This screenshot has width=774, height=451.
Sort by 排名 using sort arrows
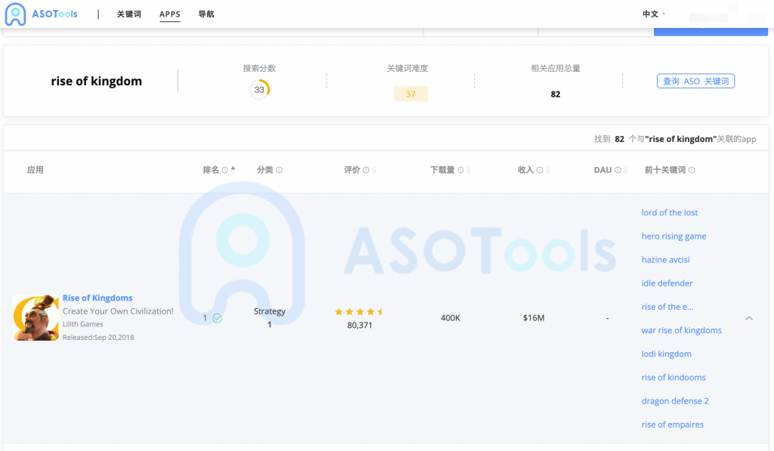pos(233,170)
